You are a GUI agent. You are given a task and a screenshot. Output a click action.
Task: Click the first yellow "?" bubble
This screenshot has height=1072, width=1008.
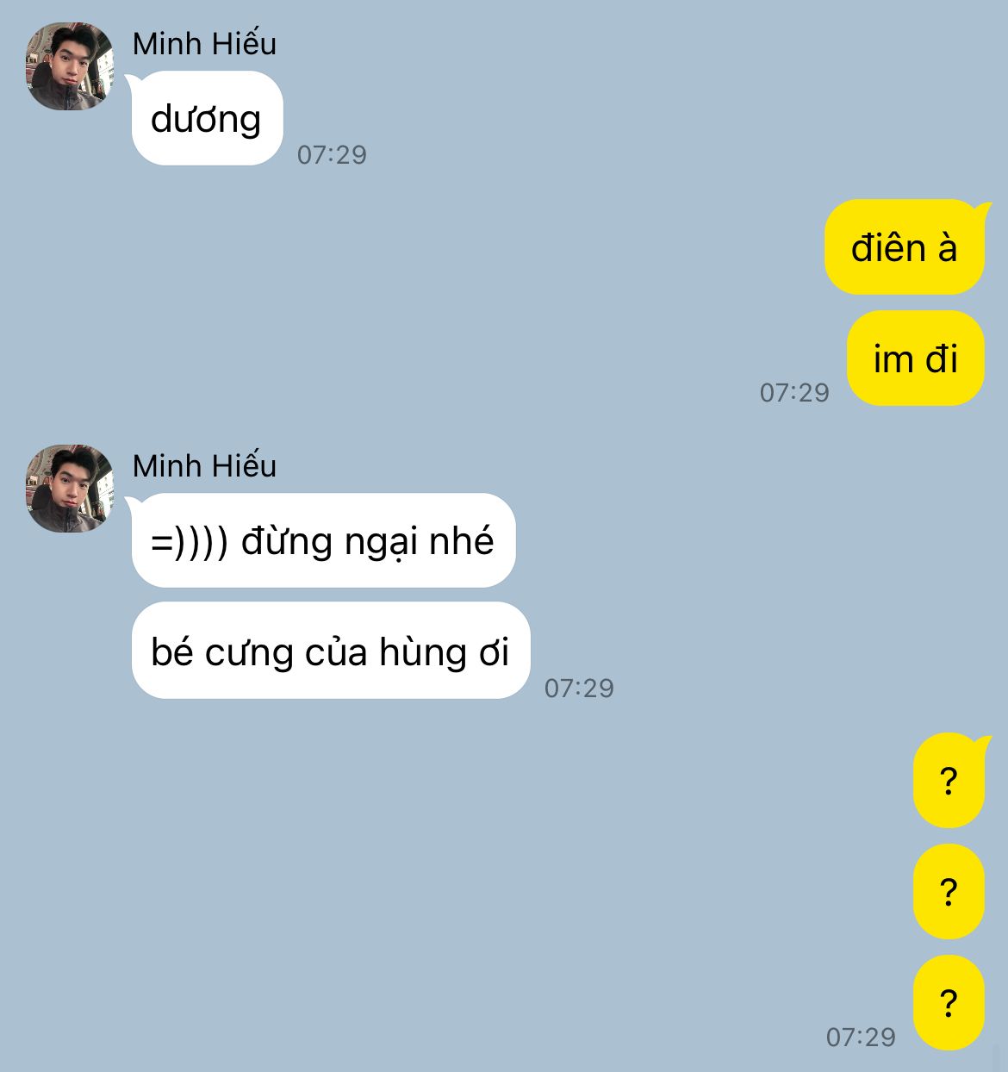click(949, 781)
